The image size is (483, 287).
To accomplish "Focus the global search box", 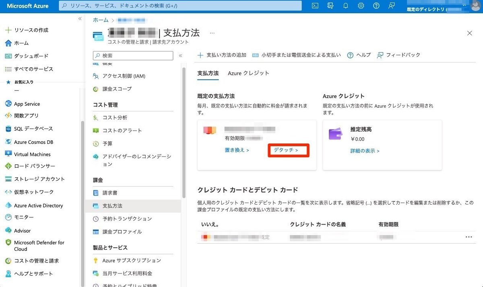I will (x=180, y=6).
